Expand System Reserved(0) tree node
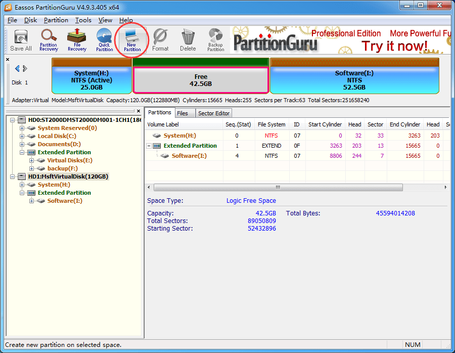Screen dimensions: 455x353 22,128
